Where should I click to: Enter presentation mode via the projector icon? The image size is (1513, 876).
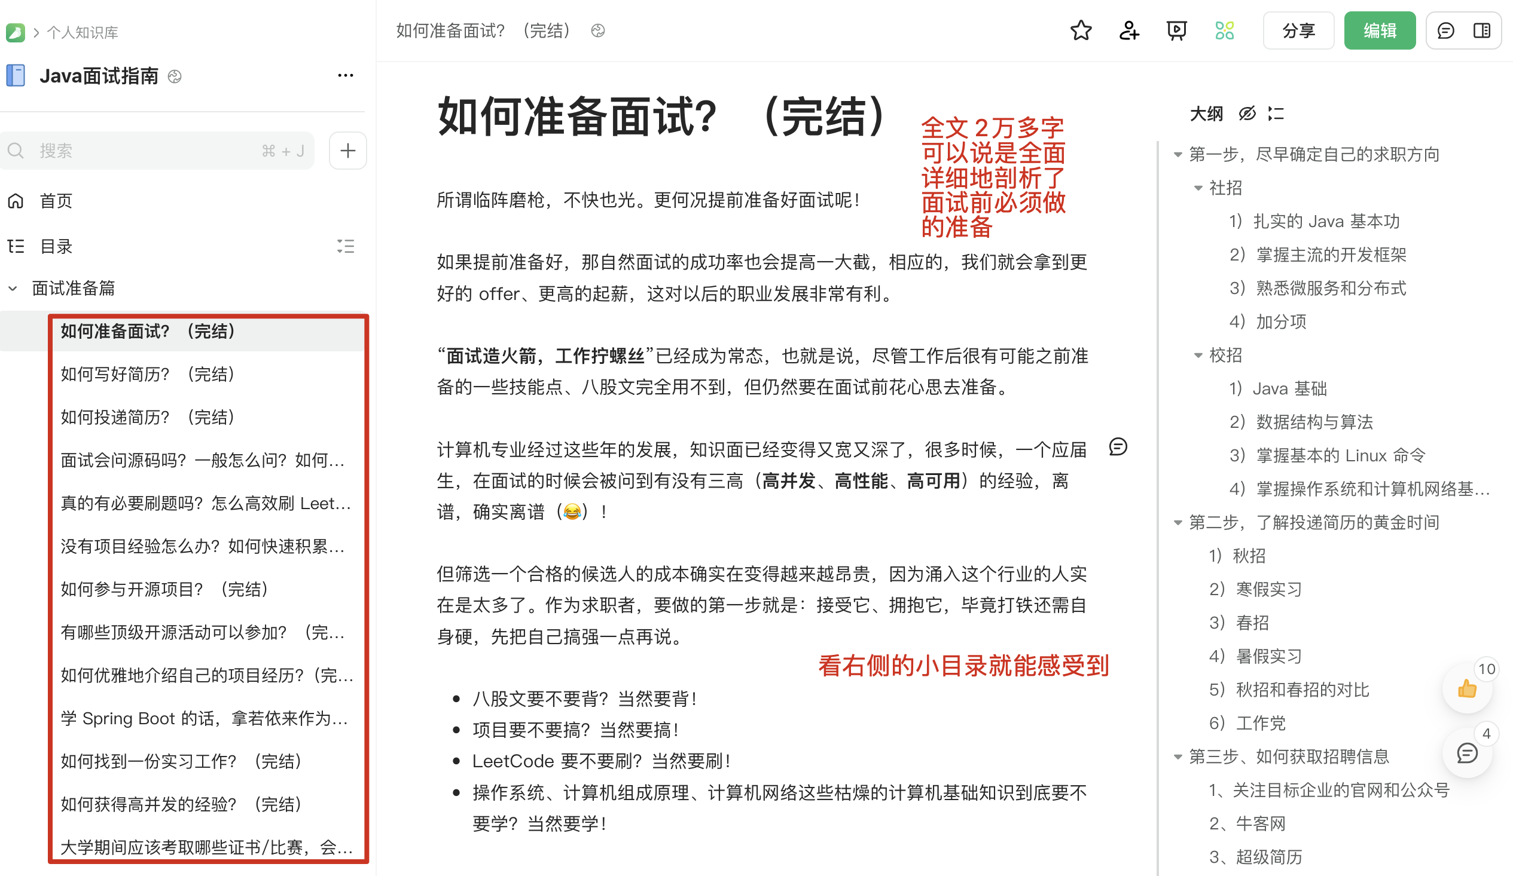[x=1177, y=30]
